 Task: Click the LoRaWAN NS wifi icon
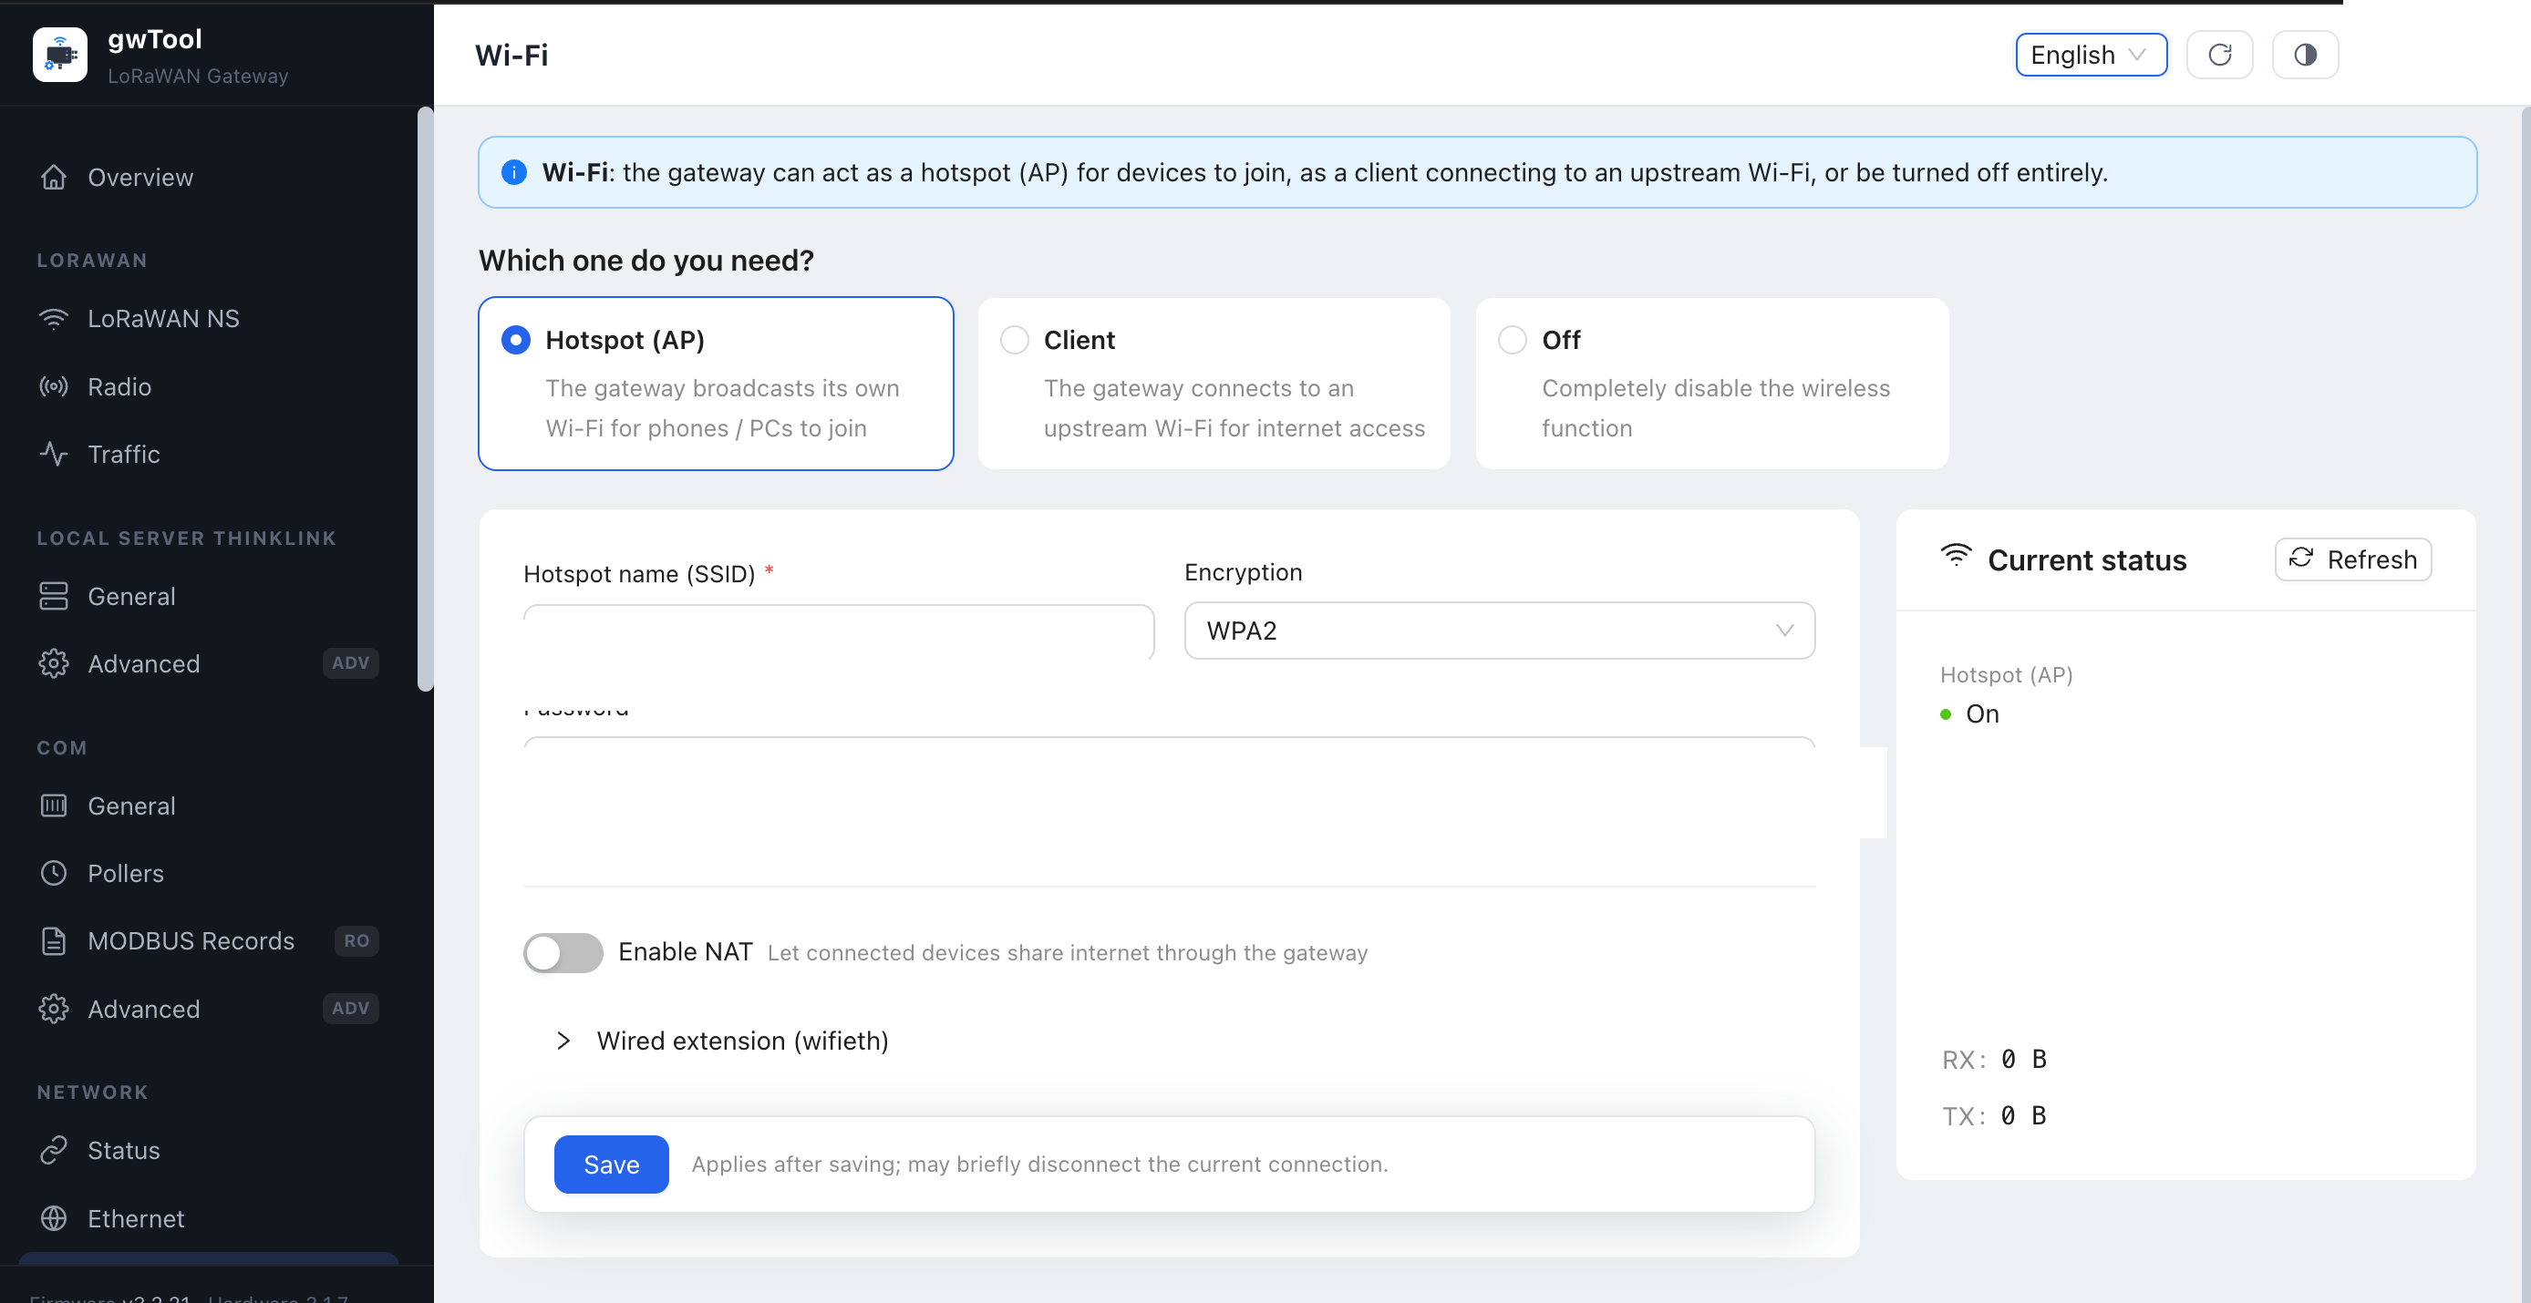coord(54,318)
